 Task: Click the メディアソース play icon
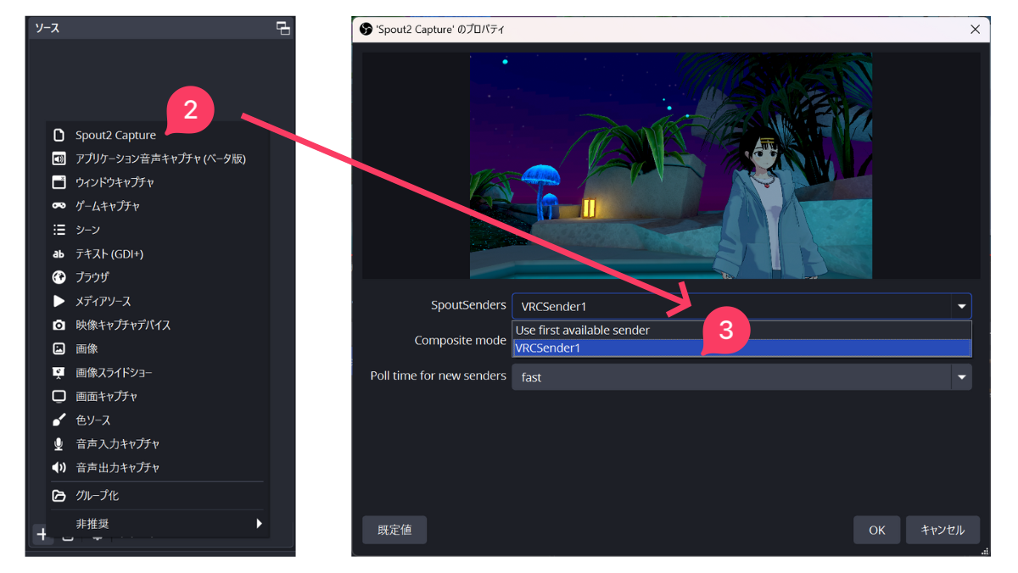[59, 301]
